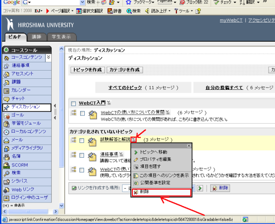The image size is (275, 224).
Task: Click the メディアライブラリ sidebar icon
Action: pos(6,148)
